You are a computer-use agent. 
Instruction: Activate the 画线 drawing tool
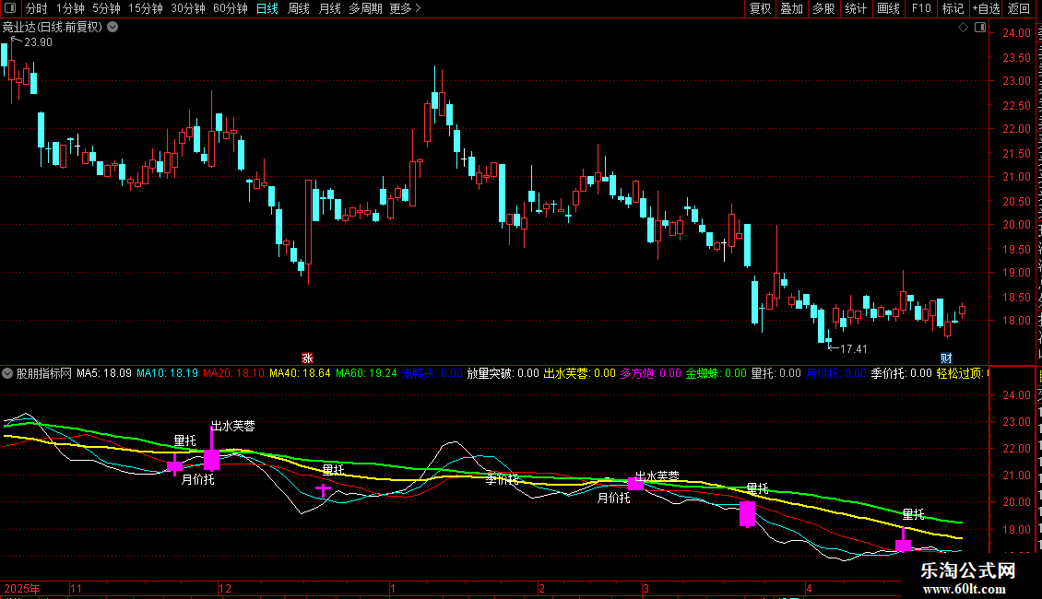pos(888,8)
